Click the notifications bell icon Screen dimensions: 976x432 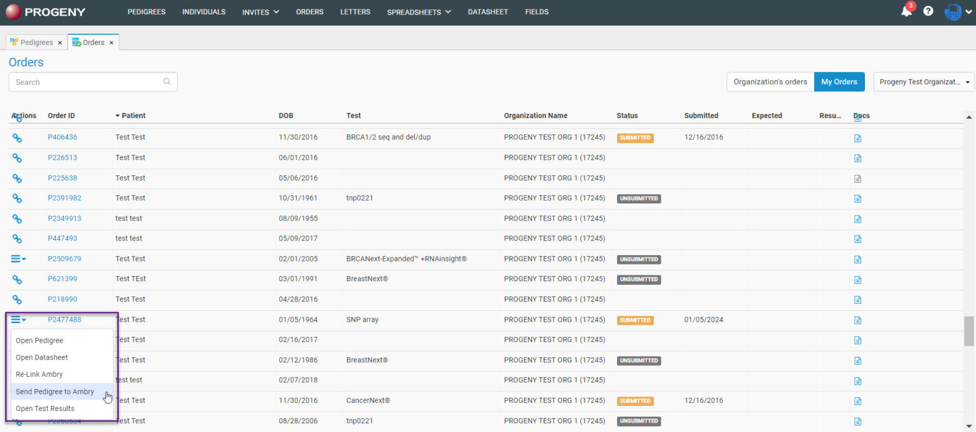[906, 11]
